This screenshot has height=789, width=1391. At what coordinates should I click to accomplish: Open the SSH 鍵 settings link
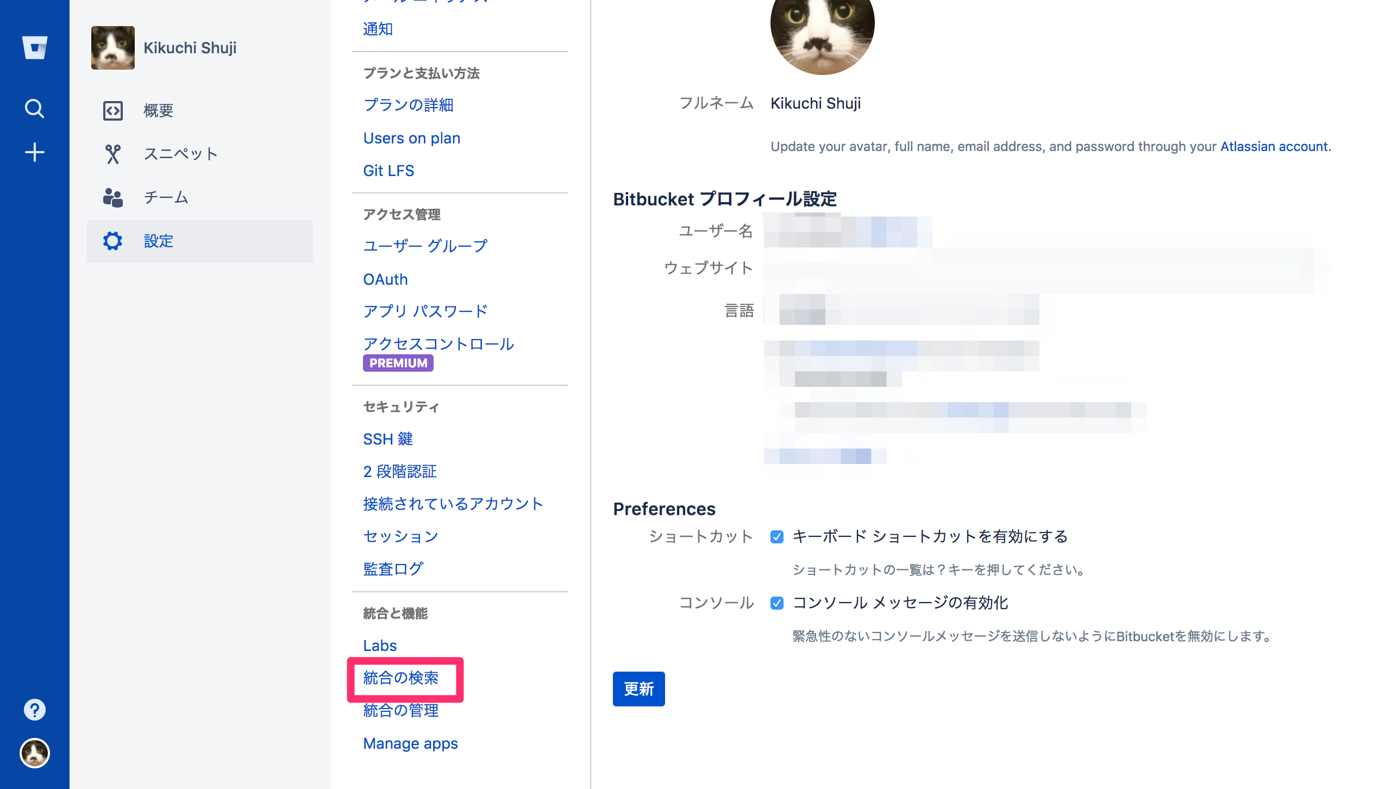pyautogui.click(x=388, y=439)
